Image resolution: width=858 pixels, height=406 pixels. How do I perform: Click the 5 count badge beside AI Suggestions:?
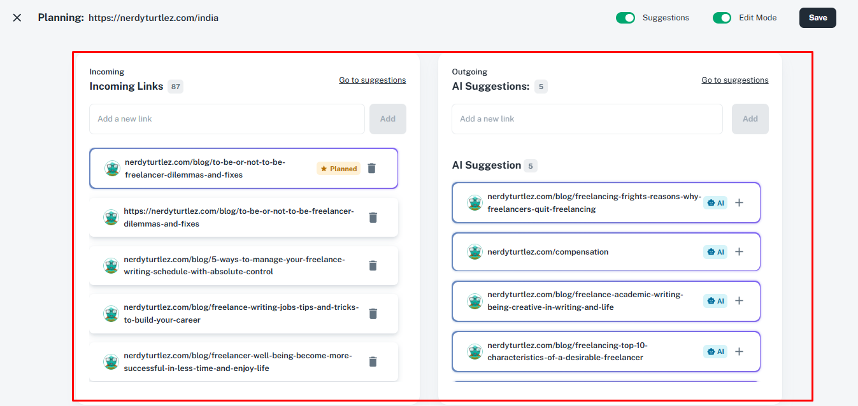point(541,87)
